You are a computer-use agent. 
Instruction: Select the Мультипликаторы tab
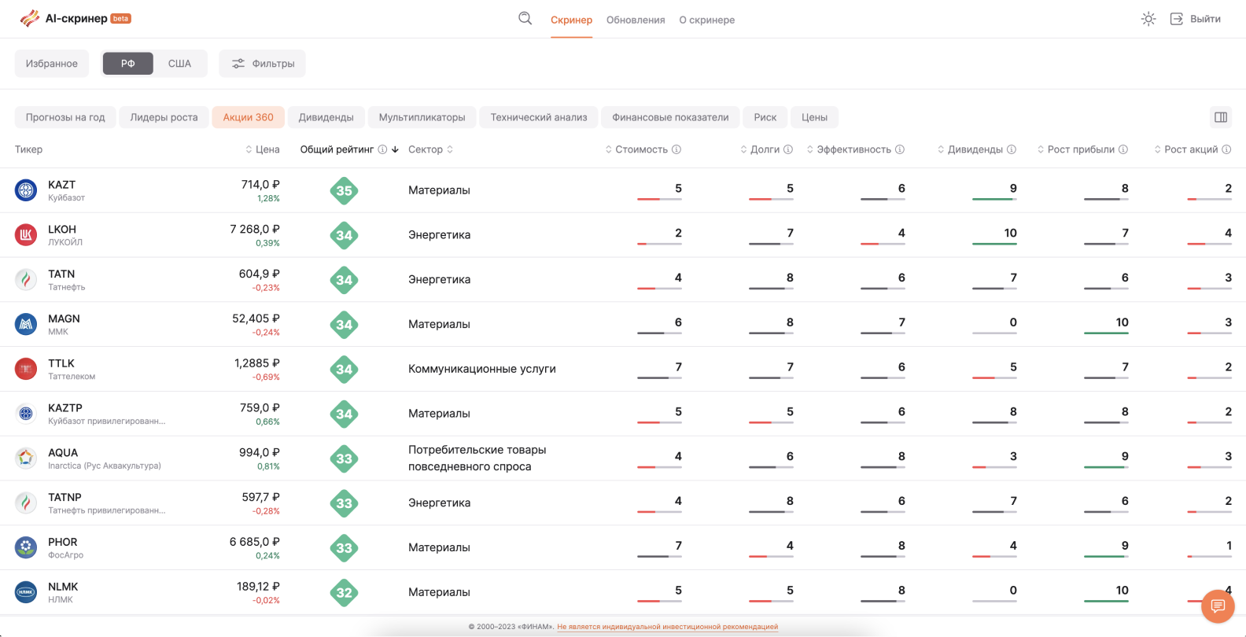(422, 117)
